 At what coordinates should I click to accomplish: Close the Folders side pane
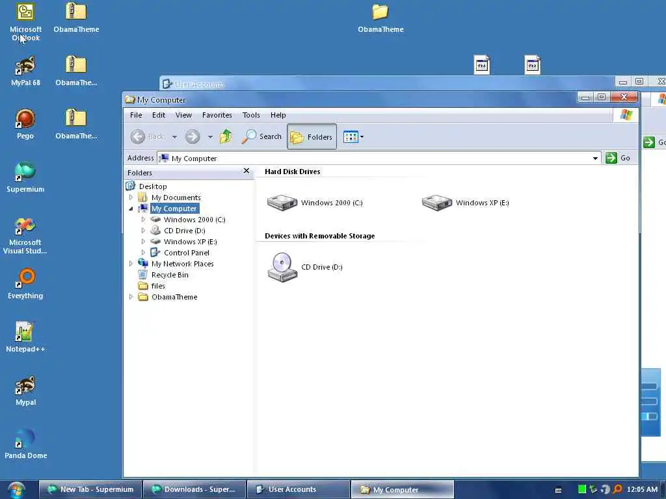[x=246, y=171]
